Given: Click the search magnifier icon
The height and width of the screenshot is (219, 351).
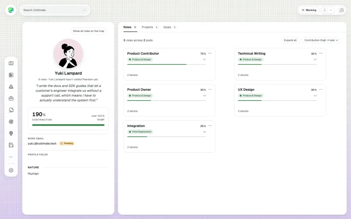Looking at the screenshot, I should pyautogui.click(x=84, y=10).
